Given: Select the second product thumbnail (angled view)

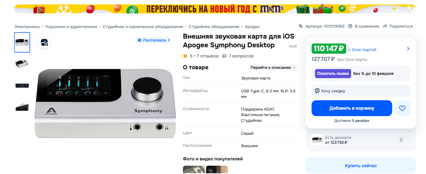Looking at the screenshot, I should pyautogui.click(x=22, y=64).
